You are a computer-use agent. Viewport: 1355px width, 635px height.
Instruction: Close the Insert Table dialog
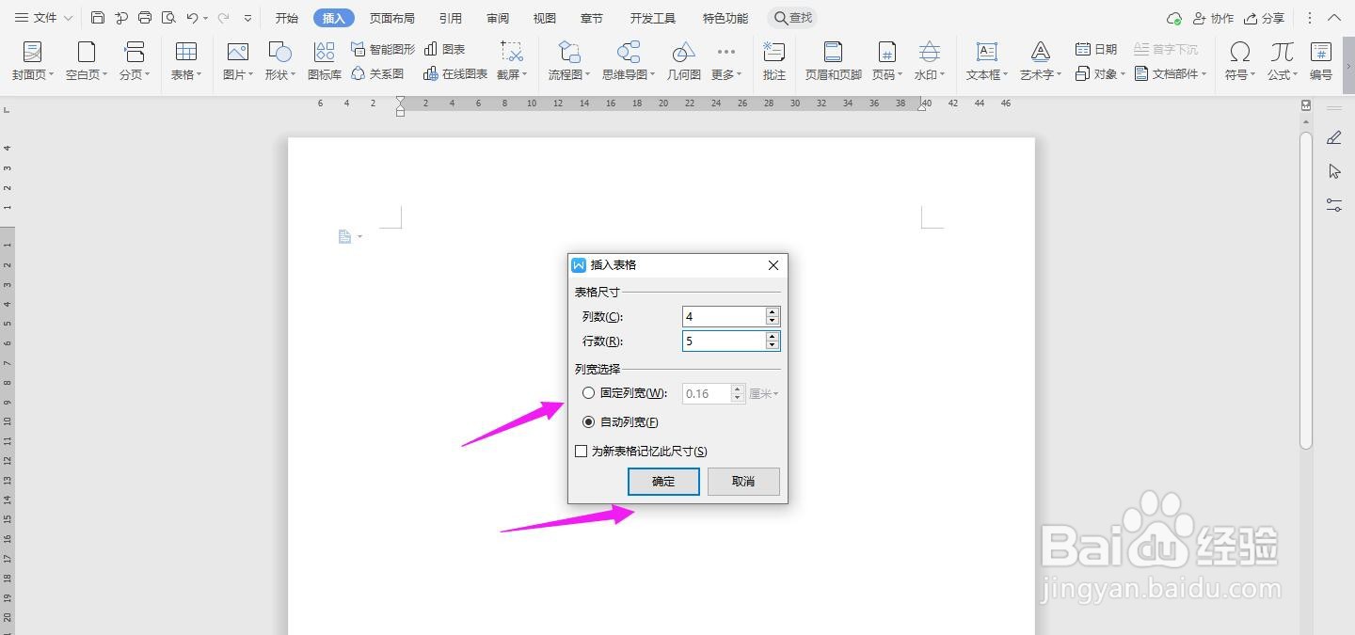tap(773, 265)
